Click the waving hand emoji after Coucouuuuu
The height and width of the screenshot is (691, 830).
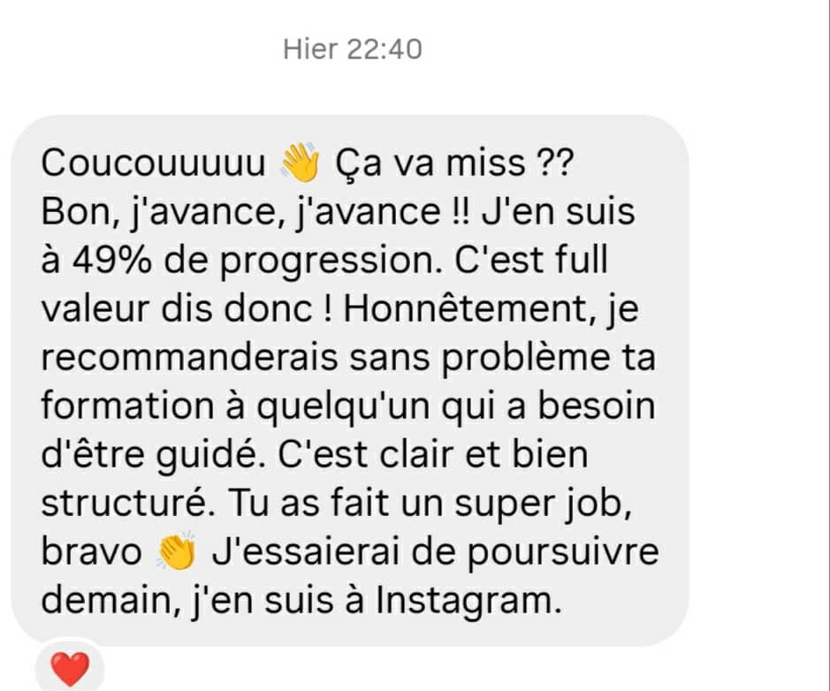click(x=301, y=162)
